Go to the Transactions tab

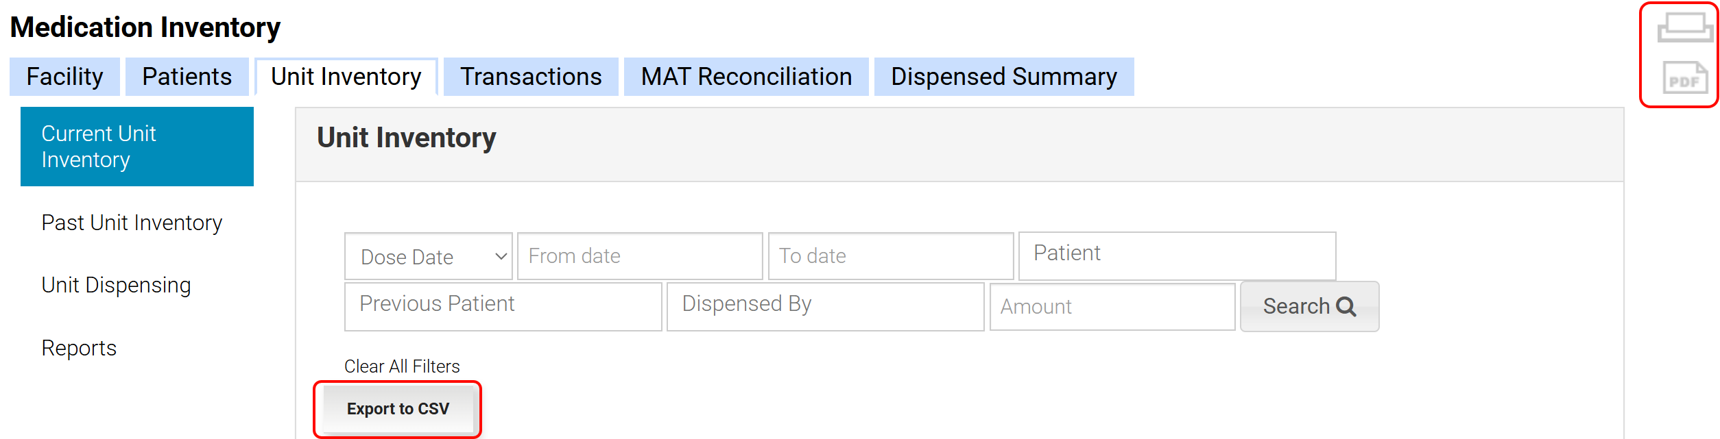[531, 77]
